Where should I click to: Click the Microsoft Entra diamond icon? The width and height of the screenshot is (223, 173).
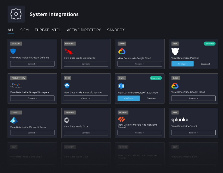(x=14, y=120)
